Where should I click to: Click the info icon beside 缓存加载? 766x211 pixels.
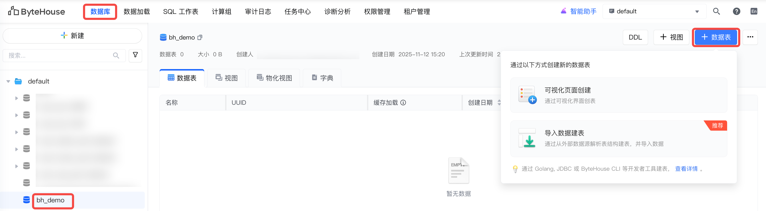click(403, 103)
